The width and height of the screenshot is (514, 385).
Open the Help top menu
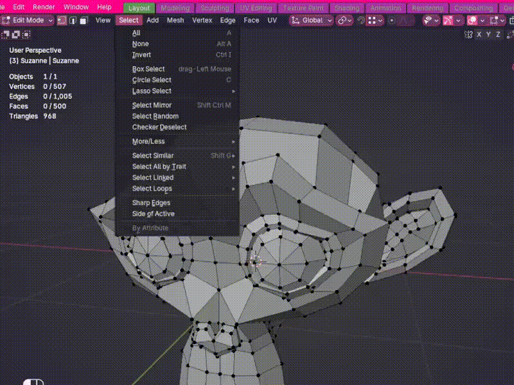point(104,7)
